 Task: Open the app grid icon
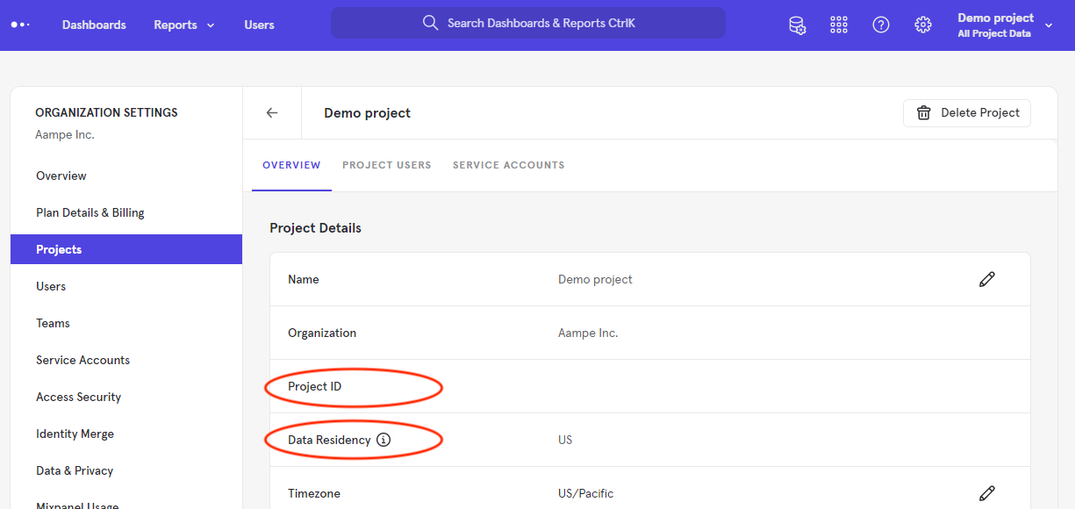pos(839,25)
